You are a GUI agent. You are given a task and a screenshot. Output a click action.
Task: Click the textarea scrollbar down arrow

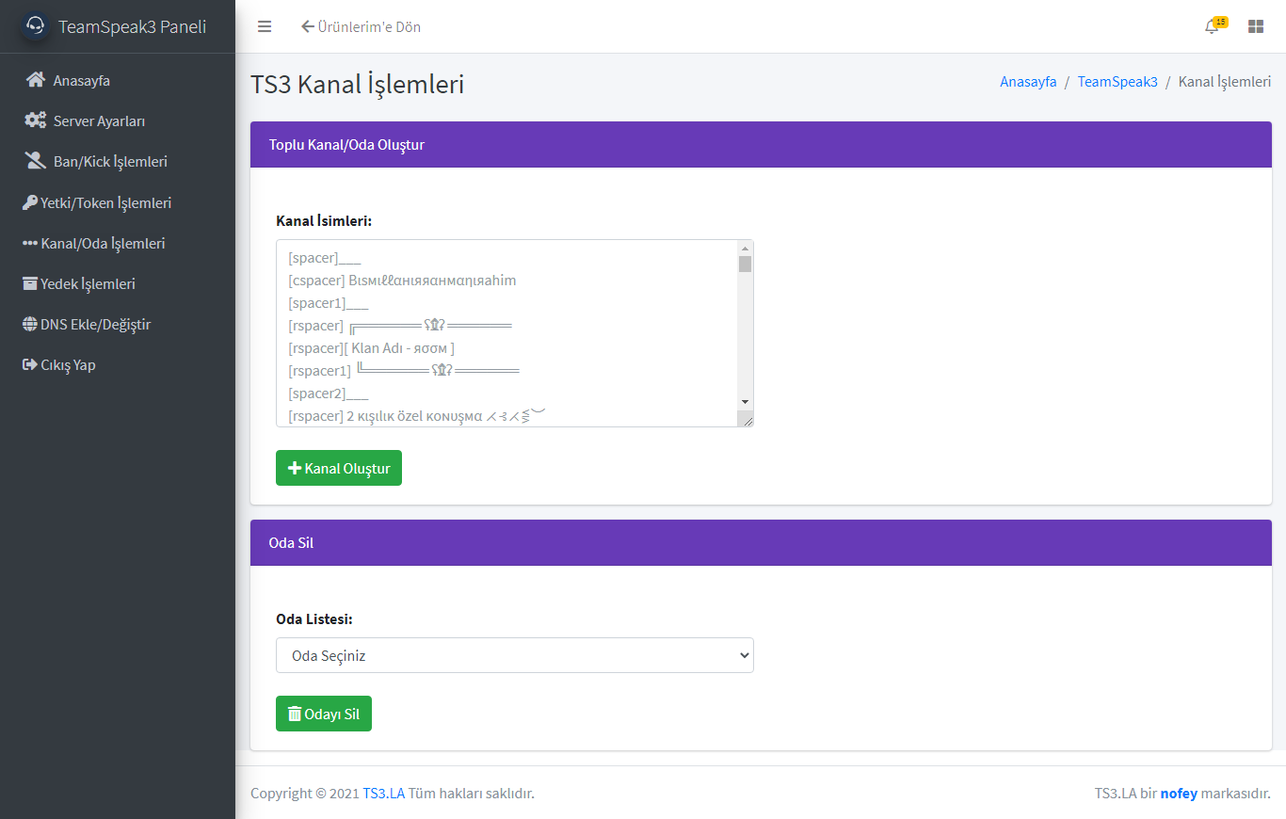(745, 401)
